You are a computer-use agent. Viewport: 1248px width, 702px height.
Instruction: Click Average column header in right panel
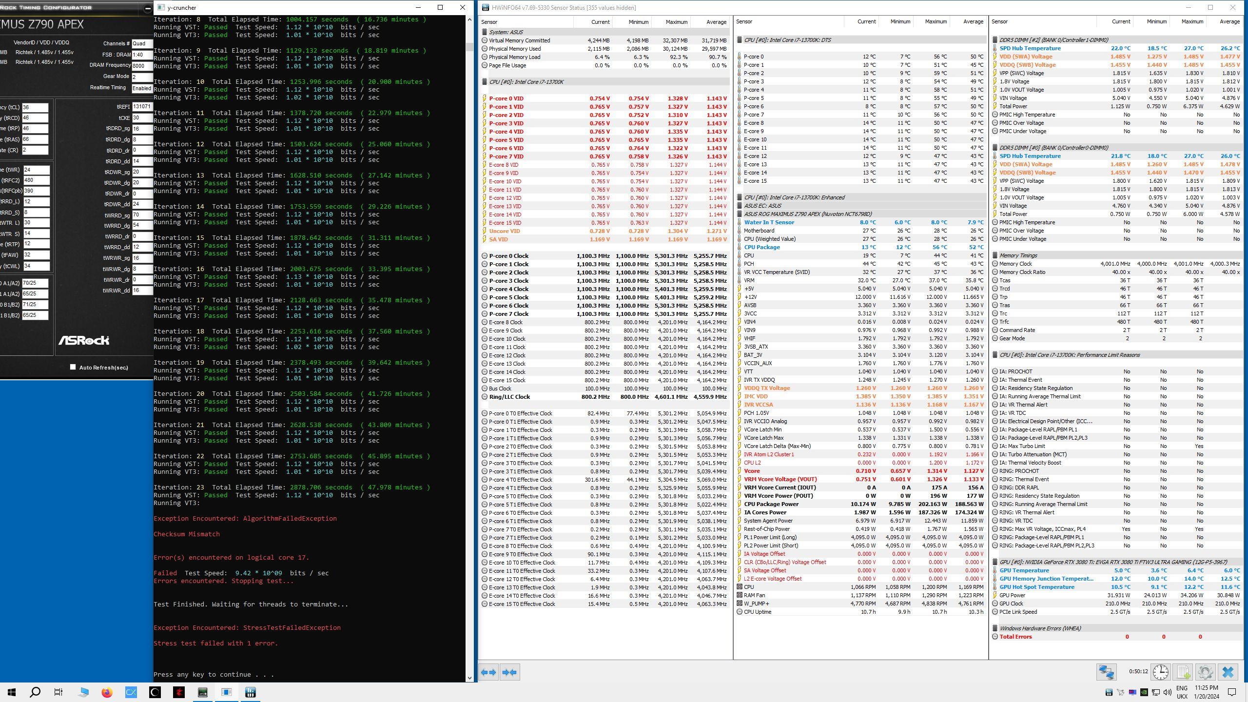1224,21
